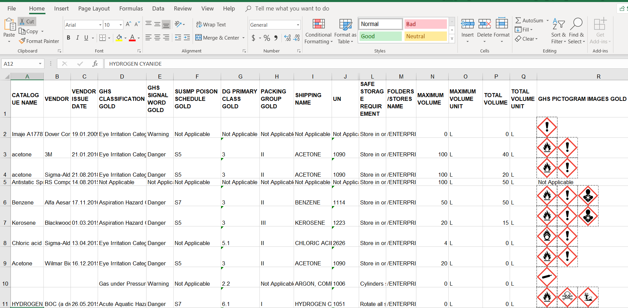Image resolution: width=628 pixels, height=308 pixels.
Task: Click the Cut icon in Clipboard group
Action: point(26,21)
